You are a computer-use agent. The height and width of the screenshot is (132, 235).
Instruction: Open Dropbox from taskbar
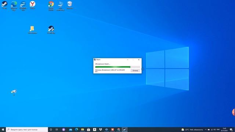(x=101, y=129)
